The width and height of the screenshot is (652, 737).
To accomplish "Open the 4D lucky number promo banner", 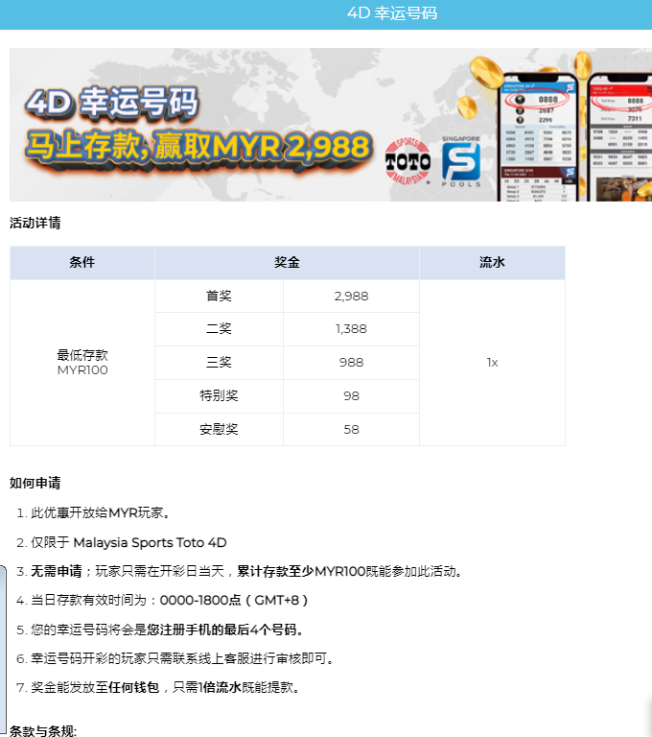I will tap(331, 125).
